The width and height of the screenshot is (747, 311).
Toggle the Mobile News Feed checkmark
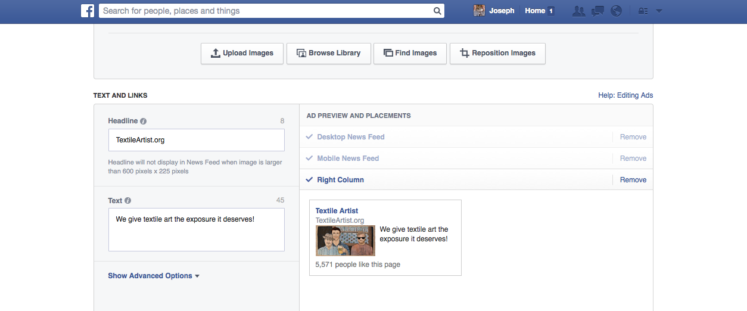[309, 158]
